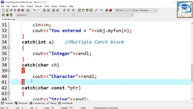Open Replace from the toolbar

coord(48,10)
